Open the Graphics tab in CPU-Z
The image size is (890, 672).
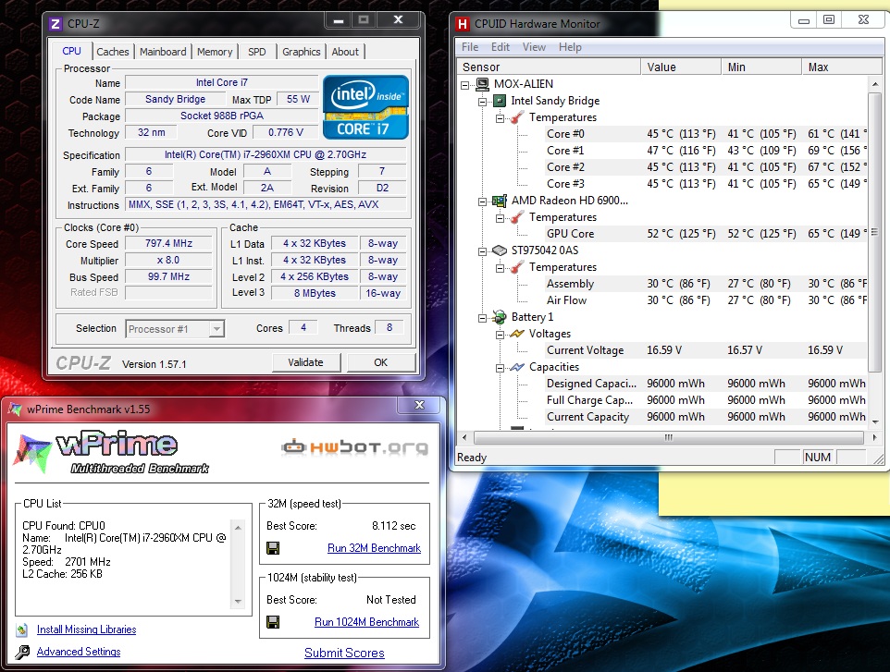click(x=302, y=52)
